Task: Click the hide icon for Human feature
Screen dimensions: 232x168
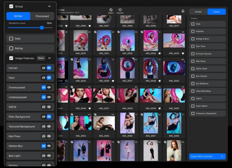Action: click(x=44, y=68)
